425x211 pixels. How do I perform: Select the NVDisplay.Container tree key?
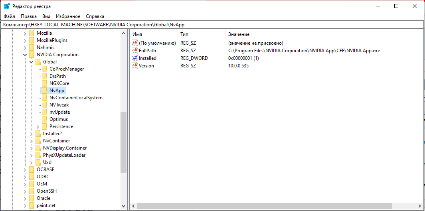point(65,148)
